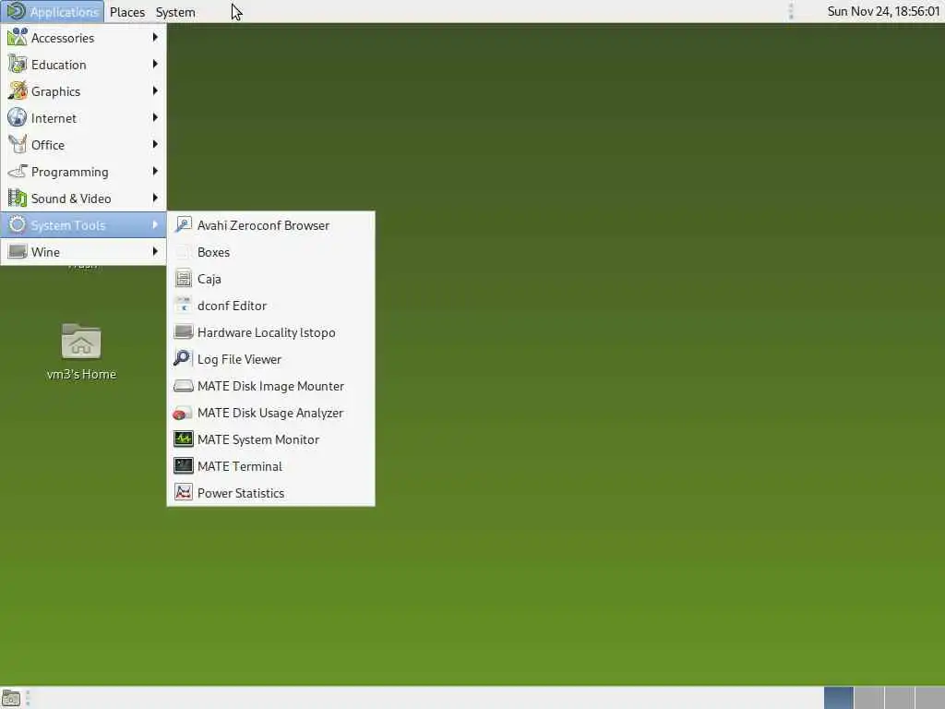Close the Applications menu via its label
Viewport: 945px width, 709px height.
pos(64,12)
